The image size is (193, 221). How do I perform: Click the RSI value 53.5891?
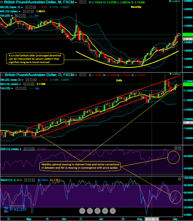(x=42, y=149)
